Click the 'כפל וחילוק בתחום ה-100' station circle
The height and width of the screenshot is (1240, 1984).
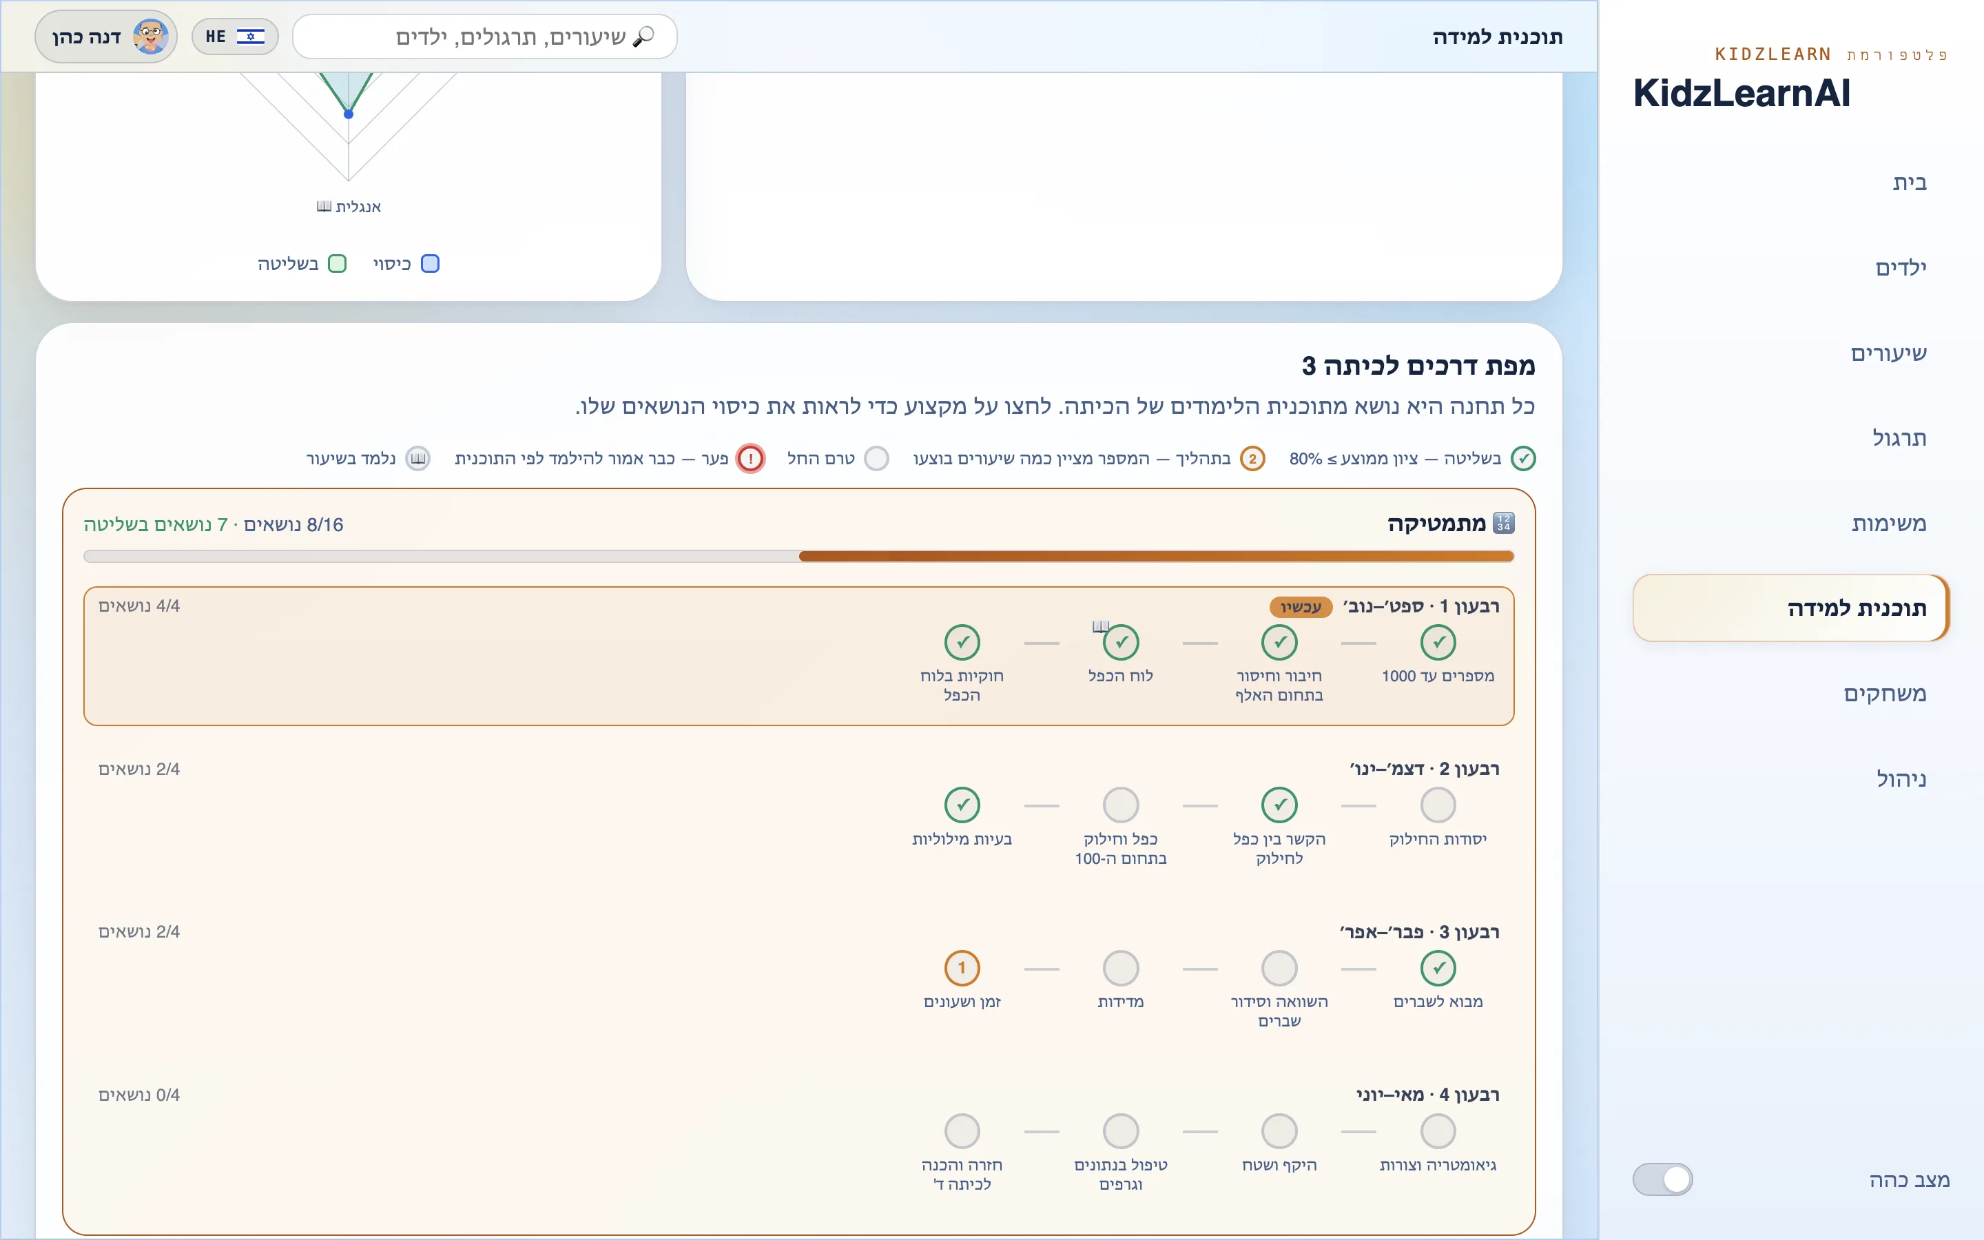(x=1121, y=805)
